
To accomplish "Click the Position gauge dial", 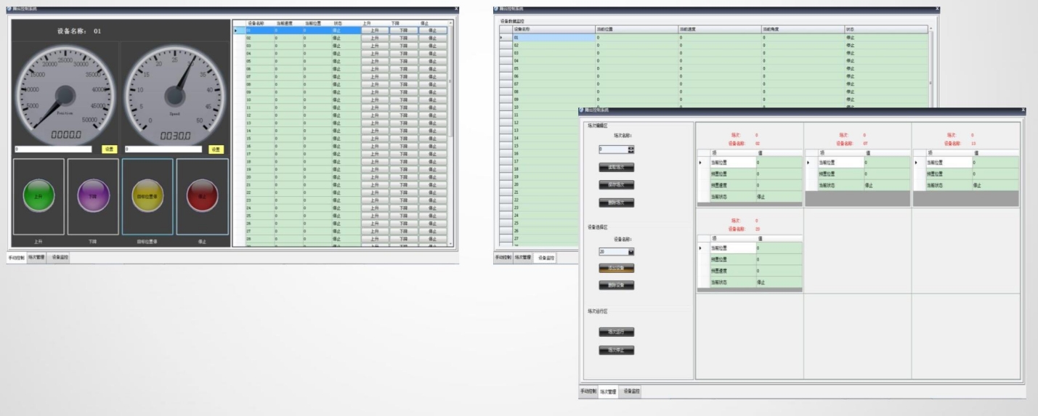I will coord(65,95).
